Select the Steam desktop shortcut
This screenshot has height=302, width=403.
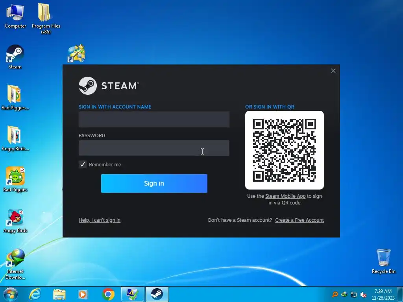[x=15, y=57]
